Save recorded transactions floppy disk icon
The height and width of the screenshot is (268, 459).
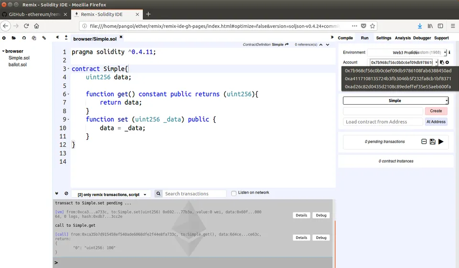432,141
